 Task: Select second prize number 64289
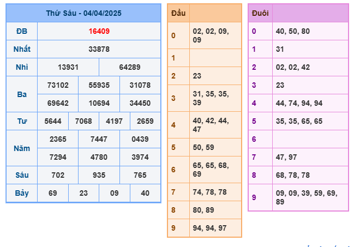pyautogui.click(x=130, y=67)
